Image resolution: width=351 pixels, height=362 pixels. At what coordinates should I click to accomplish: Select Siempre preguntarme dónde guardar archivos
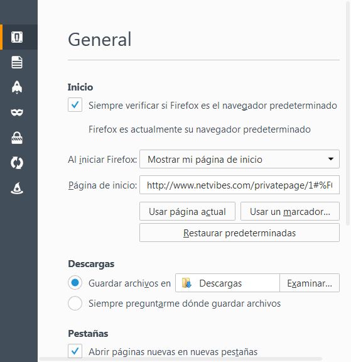tap(75, 303)
